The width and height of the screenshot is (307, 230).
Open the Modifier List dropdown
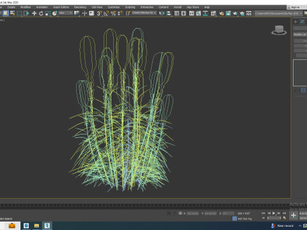300,34
